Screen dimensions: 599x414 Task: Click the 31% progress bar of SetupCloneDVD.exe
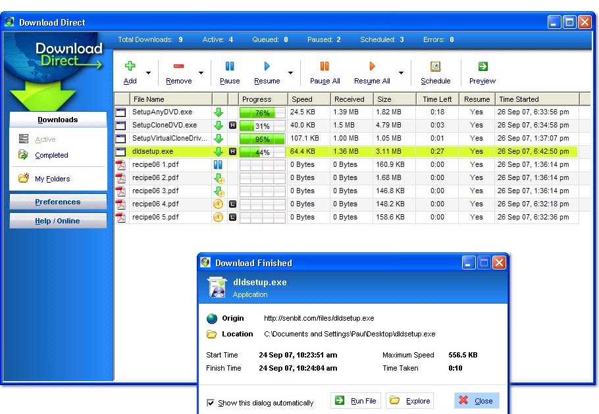click(x=263, y=126)
